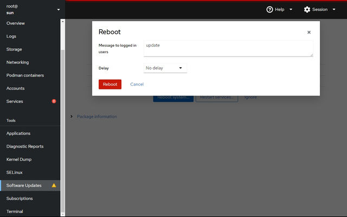347x217 pixels.
Task: Close the Reboot dialog with X
Action: point(309,33)
